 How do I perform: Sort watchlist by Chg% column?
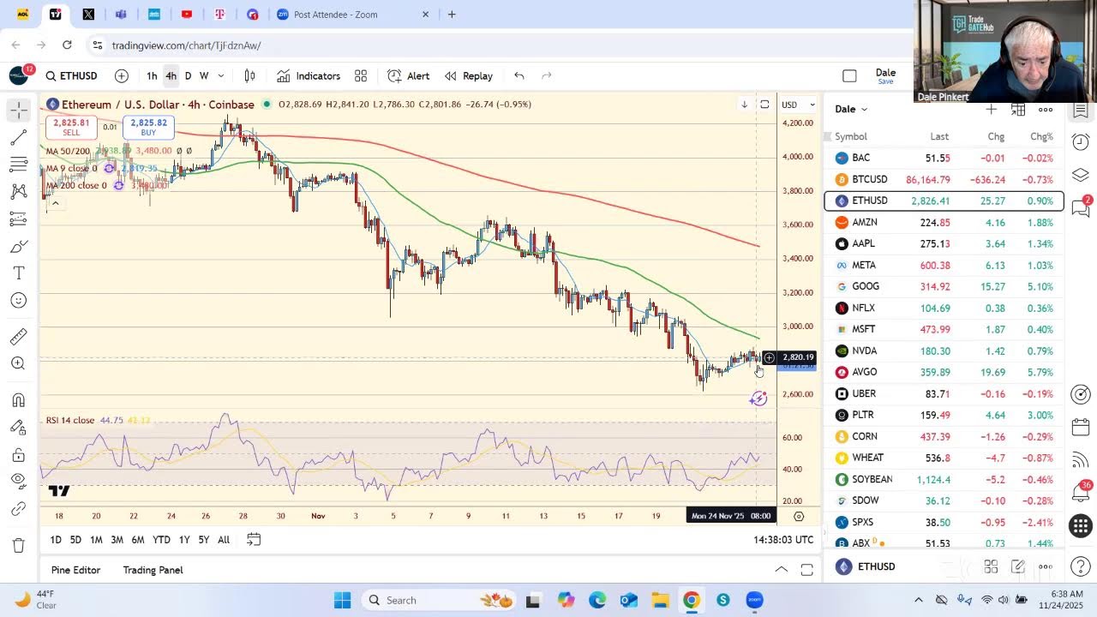pyautogui.click(x=1041, y=136)
